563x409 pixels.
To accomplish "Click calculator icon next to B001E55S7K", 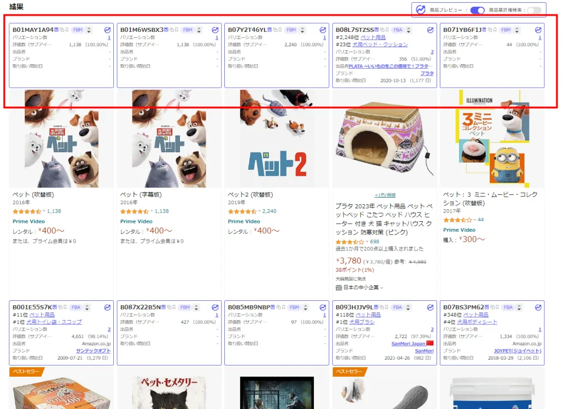I will pos(54,307).
